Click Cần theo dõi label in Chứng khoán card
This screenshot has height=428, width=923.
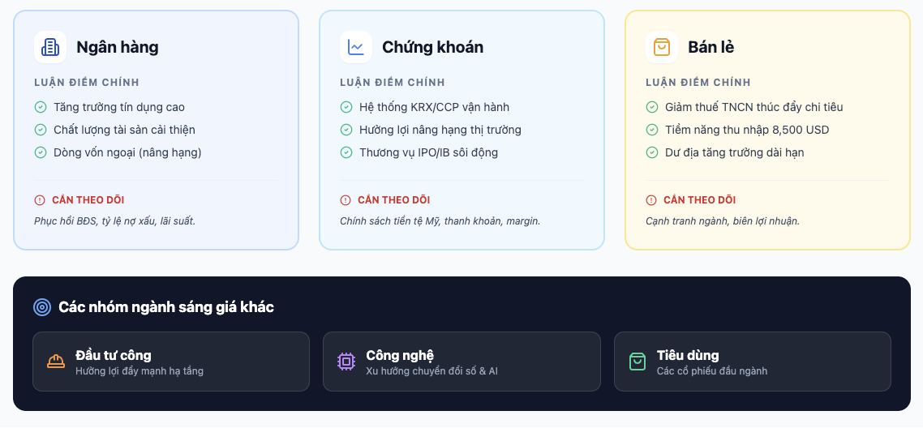pos(393,200)
